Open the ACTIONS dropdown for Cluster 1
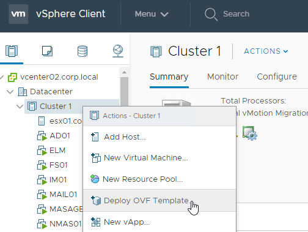Screen dimensions: 308x232 pyautogui.click(x=266, y=51)
